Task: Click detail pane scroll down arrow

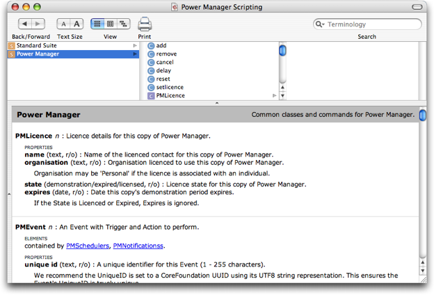Action: pos(423,271)
